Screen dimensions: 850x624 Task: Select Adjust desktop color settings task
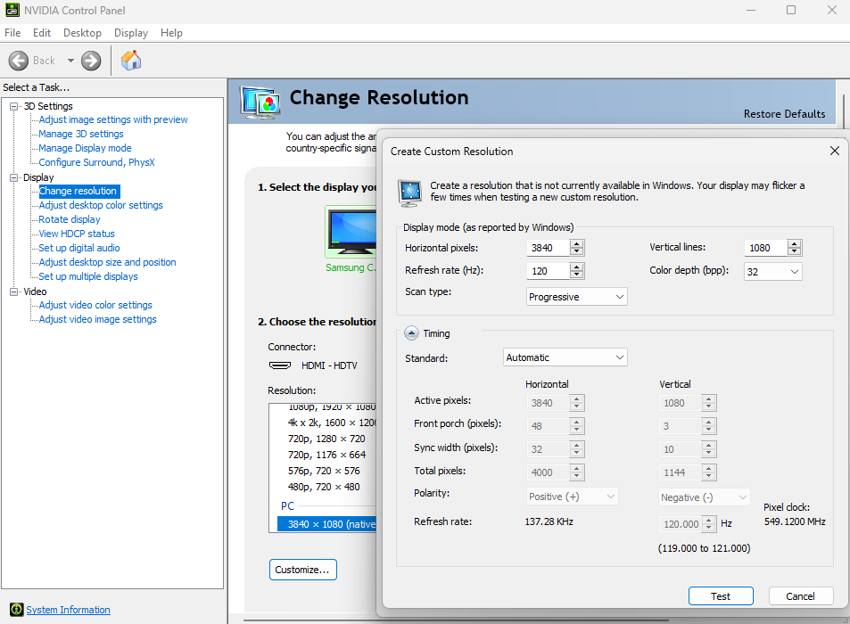101,205
